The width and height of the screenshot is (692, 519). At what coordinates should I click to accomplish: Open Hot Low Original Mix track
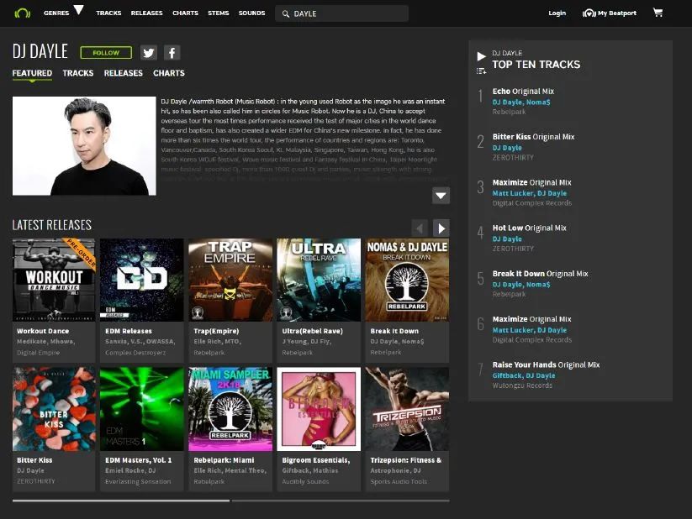click(529, 228)
